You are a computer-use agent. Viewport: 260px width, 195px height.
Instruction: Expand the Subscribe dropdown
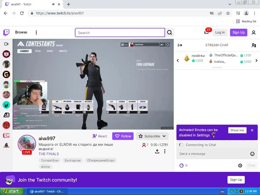coord(152,136)
